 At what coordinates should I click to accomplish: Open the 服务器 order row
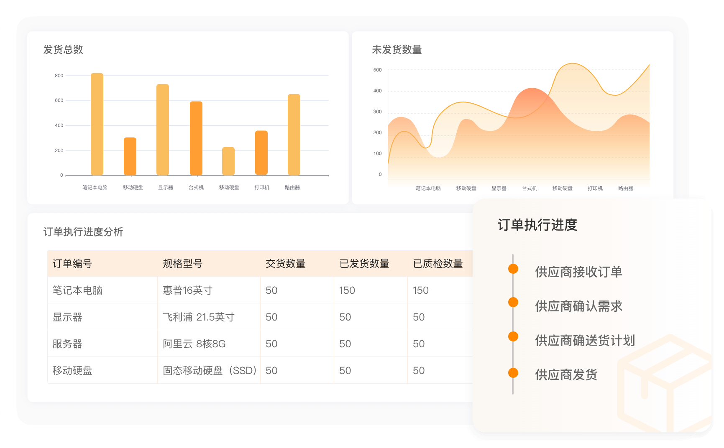point(67,344)
